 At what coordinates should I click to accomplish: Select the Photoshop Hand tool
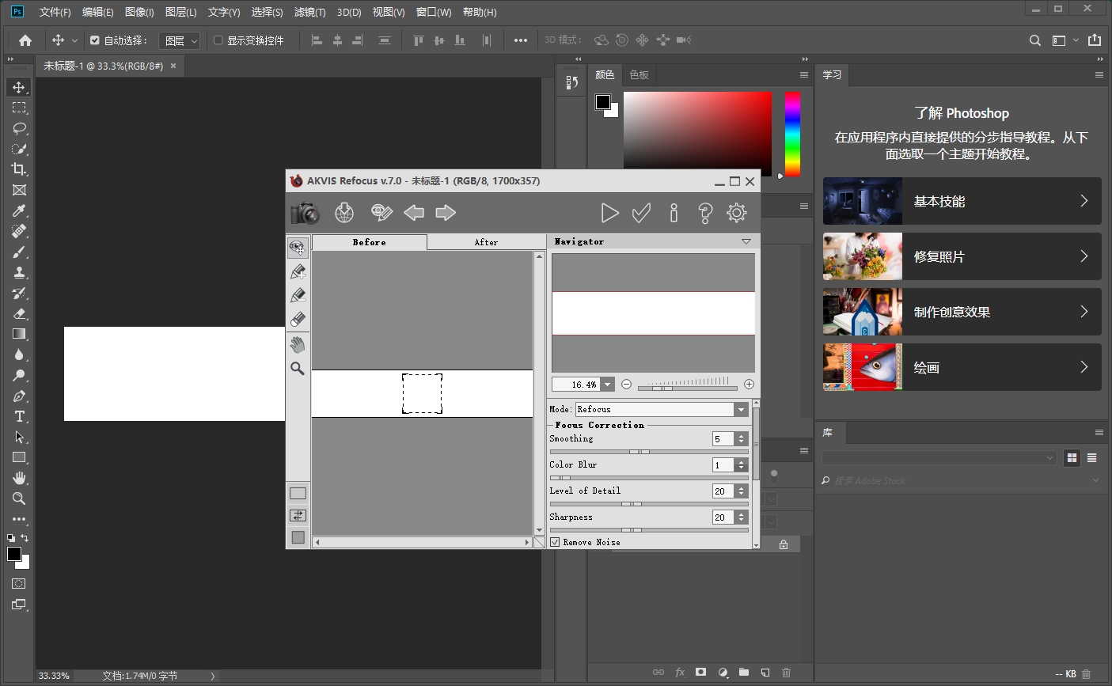(x=19, y=478)
